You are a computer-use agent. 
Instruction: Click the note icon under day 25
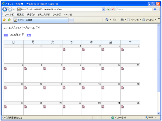pyautogui.click(x=122, y=107)
